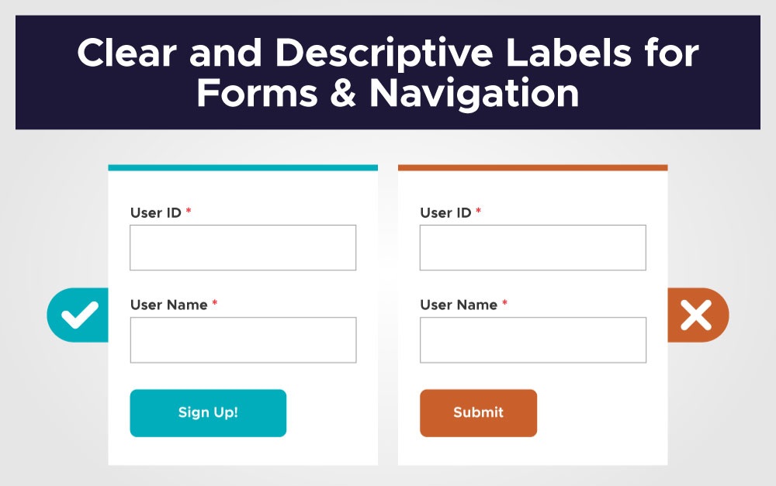Click the User ID label in left form
The height and width of the screenshot is (486, 776).
156,212
